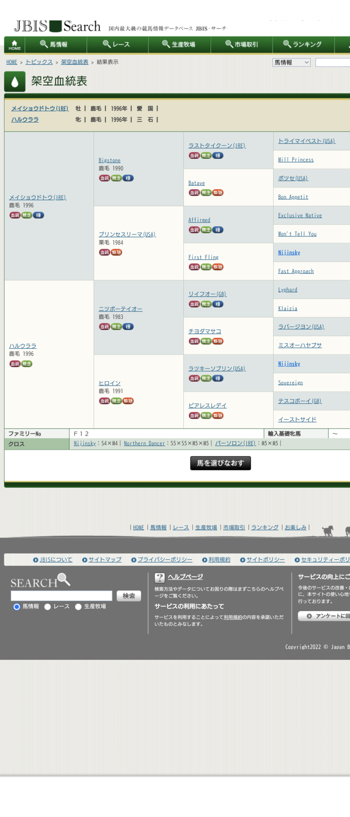Select the 生産牧場 radio button
Screen dimensions: 350x817
tap(78, 607)
